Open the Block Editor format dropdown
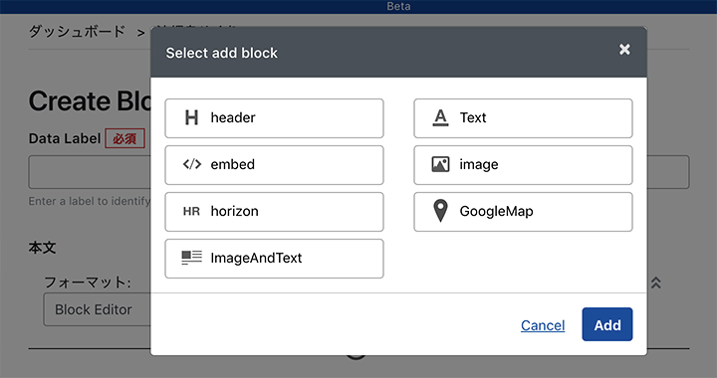 pyautogui.click(x=97, y=309)
